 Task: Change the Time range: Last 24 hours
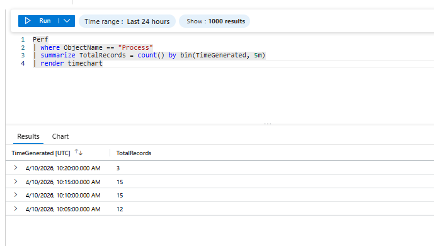pyautogui.click(x=127, y=21)
